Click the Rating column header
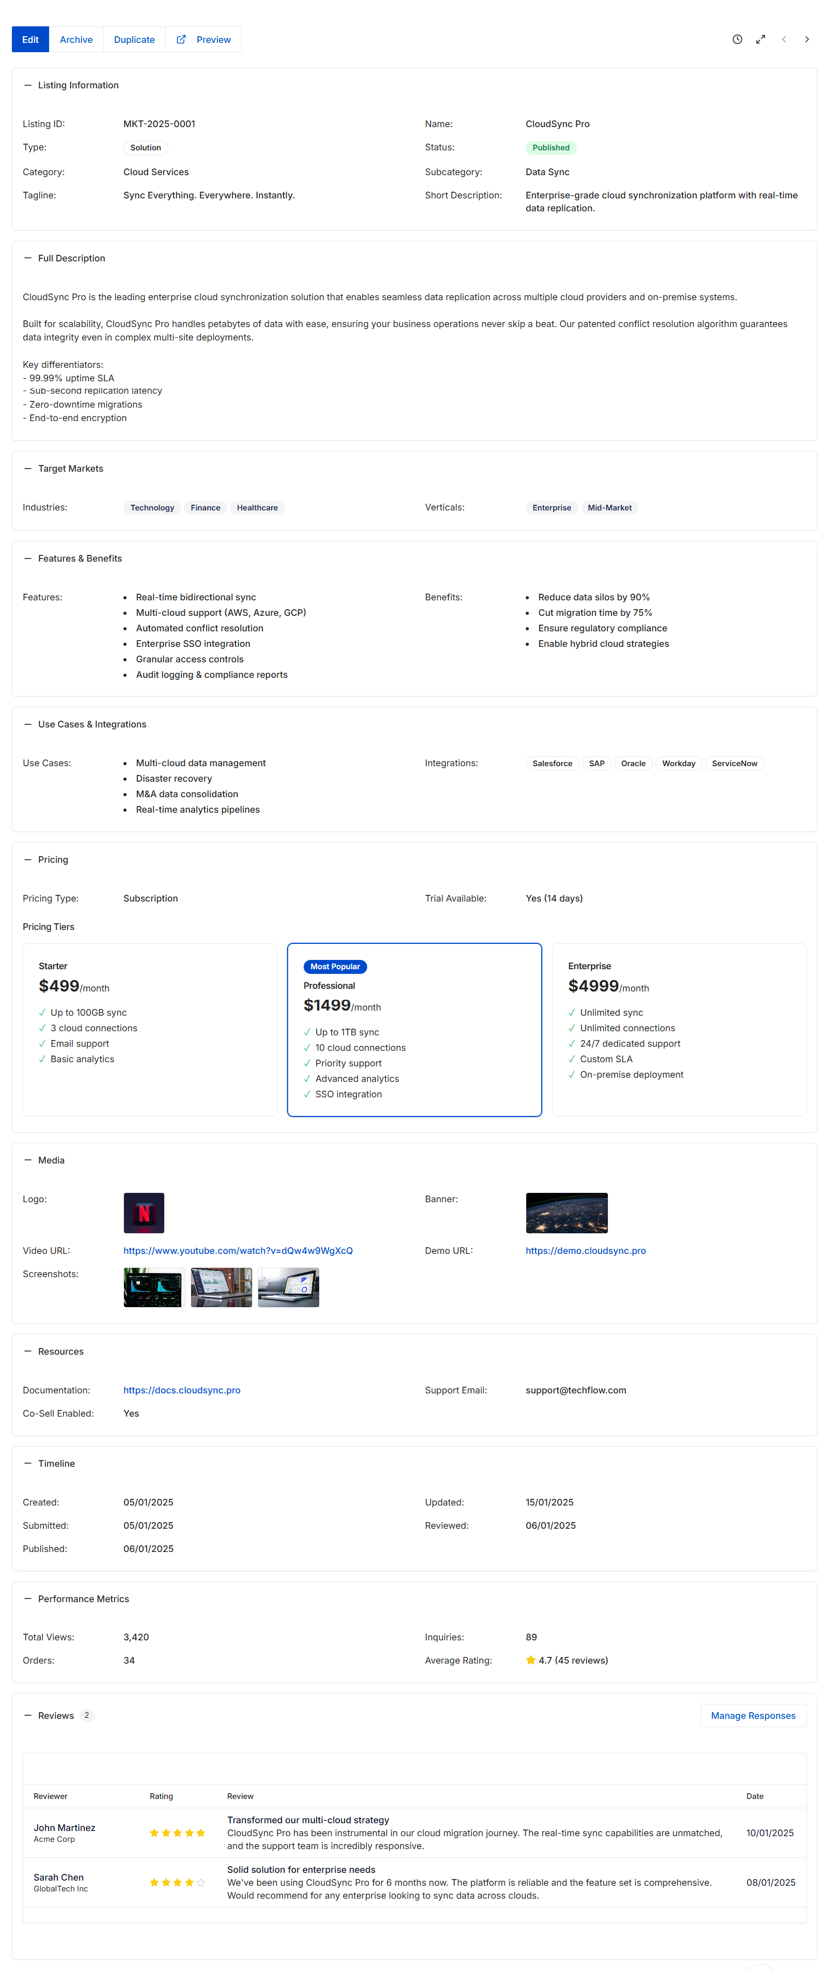The width and height of the screenshot is (833, 1971). point(161,1796)
